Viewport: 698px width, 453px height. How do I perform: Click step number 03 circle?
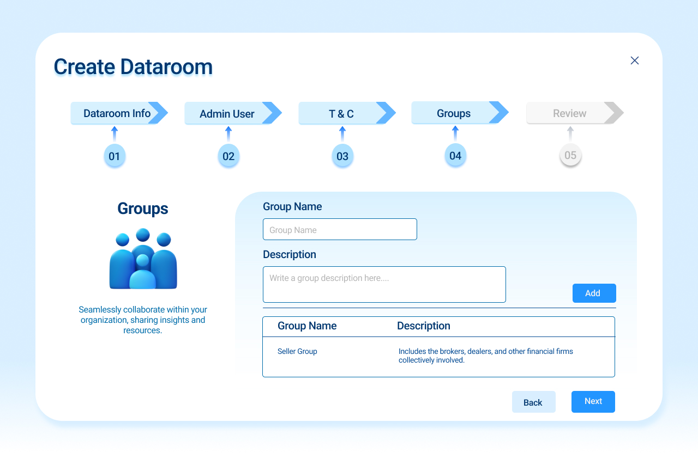pyautogui.click(x=342, y=157)
